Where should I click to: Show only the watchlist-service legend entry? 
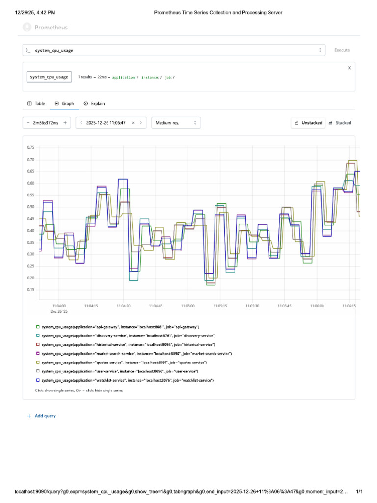coord(128,380)
